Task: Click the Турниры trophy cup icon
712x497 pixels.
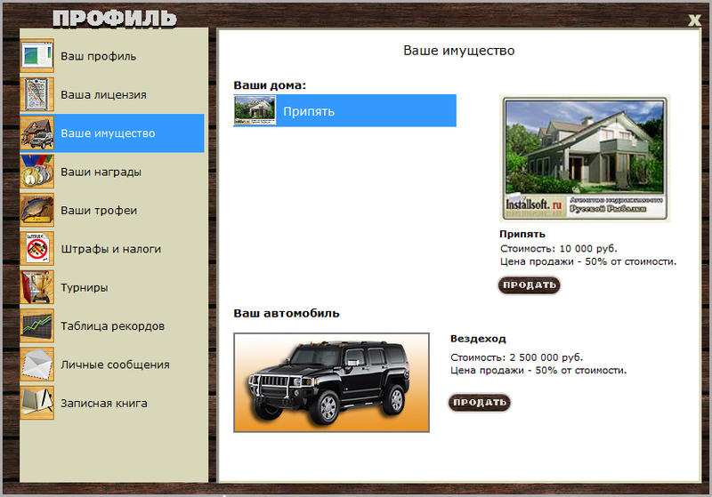Action: point(36,287)
